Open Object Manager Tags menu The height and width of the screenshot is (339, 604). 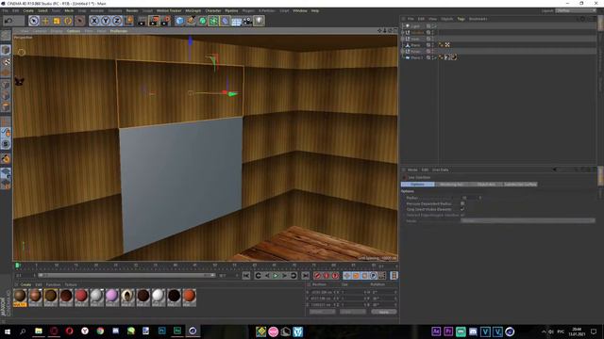pyautogui.click(x=461, y=19)
